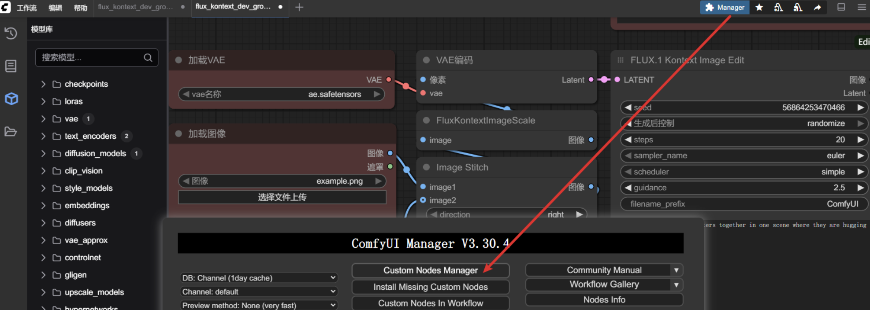
Task: Open Channel: default dropdown
Action: pos(259,292)
